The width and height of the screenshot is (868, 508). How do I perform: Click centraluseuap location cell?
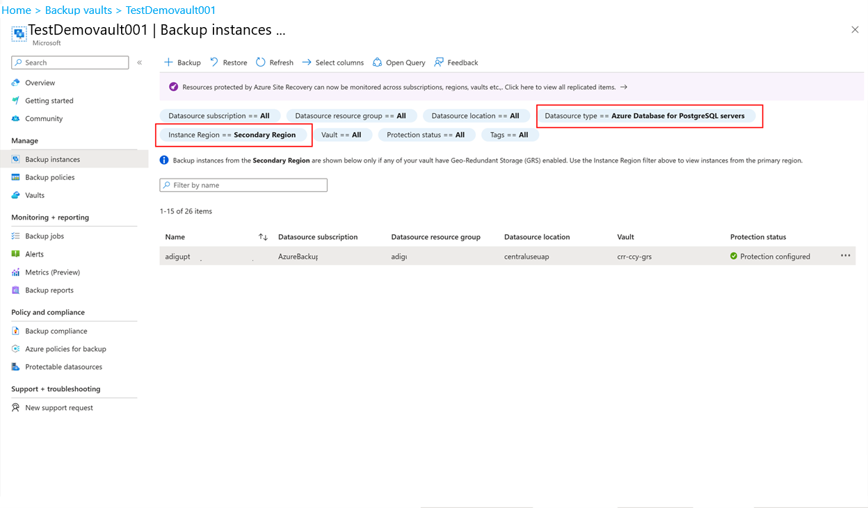click(527, 256)
